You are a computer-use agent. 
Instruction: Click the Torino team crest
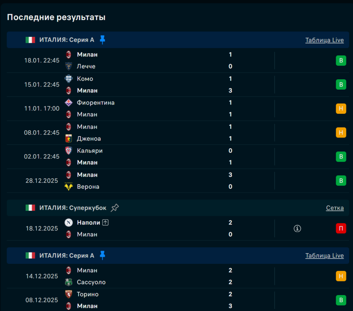69,294
